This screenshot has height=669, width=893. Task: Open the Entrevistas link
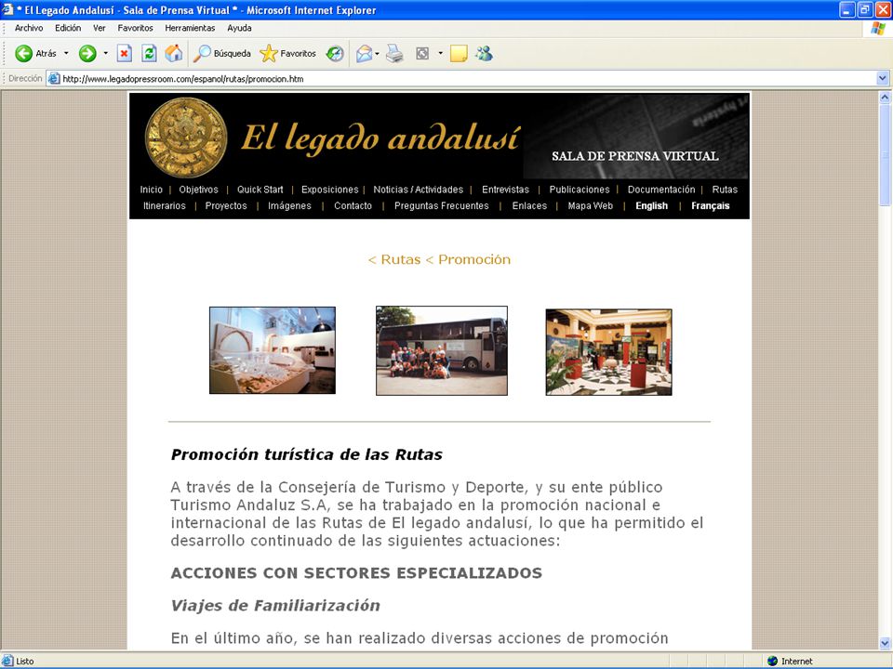(505, 190)
